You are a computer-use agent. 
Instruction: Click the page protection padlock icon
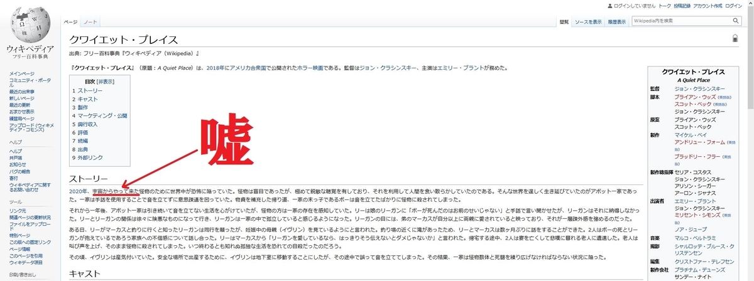pos(735,39)
